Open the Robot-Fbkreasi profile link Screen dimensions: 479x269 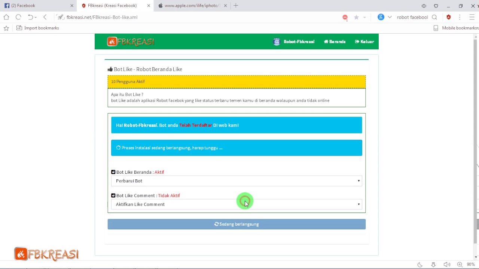pyautogui.click(x=299, y=41)
